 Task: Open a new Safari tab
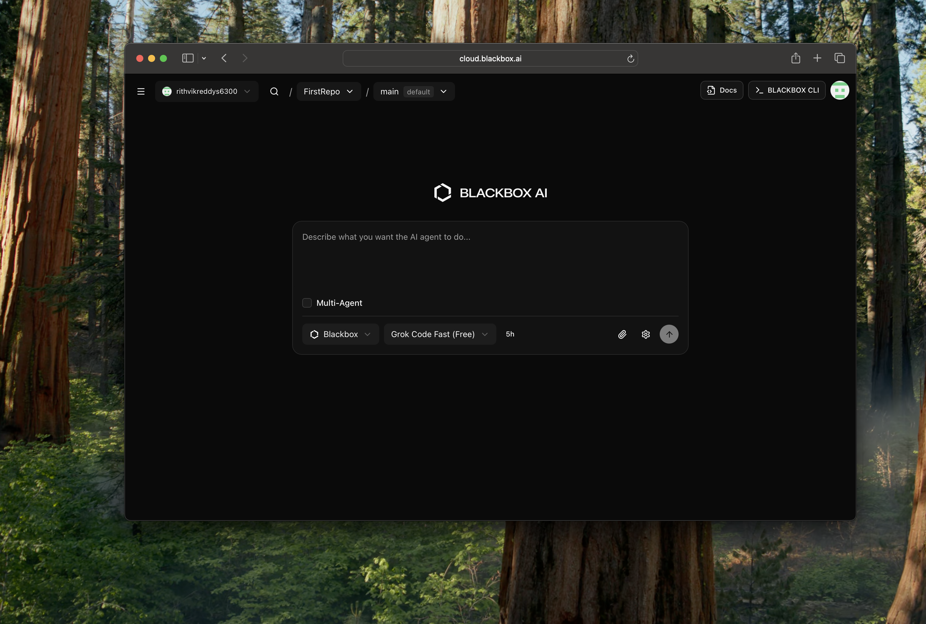[x=817, y=58]
